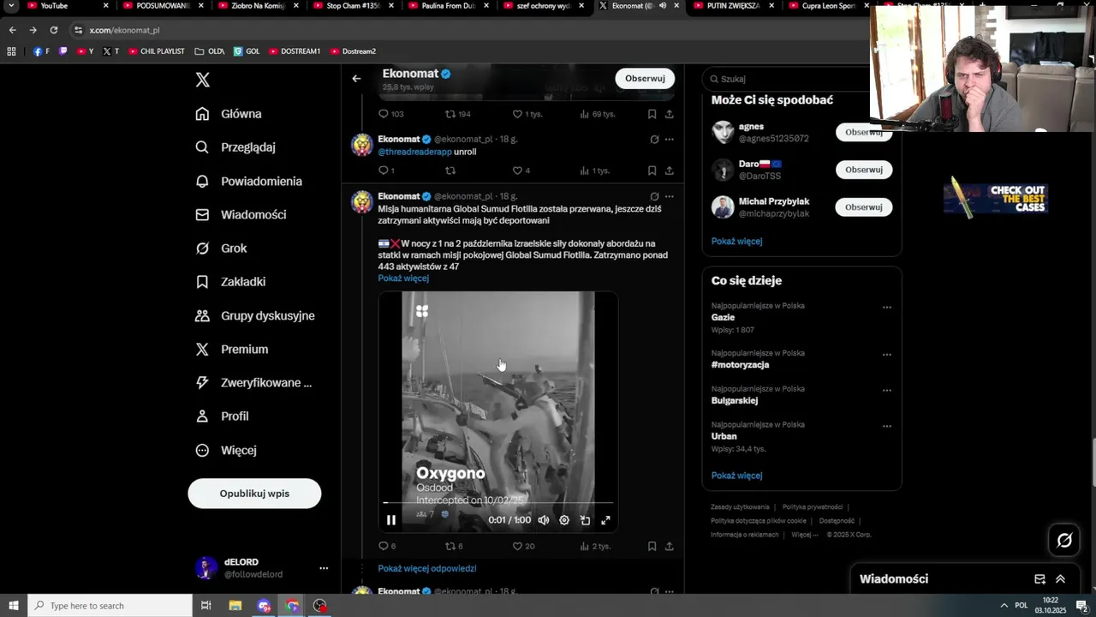View stats showing 2 tys. views
Viewport: 1096px width, 617px height.
tap(595, 546)
